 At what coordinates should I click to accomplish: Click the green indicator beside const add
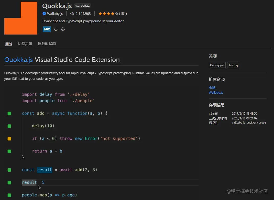click(x=9, y=114)
